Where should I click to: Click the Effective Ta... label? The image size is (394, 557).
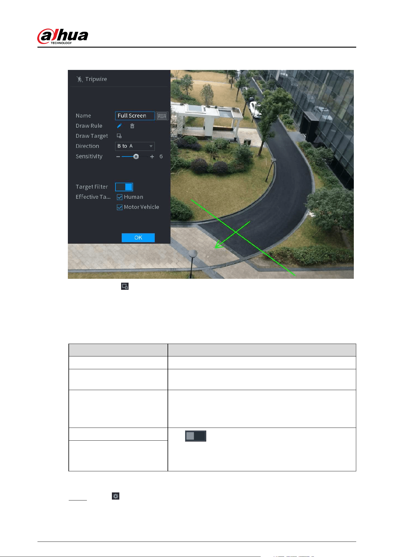pyautogui.click(x=93, y=197)
